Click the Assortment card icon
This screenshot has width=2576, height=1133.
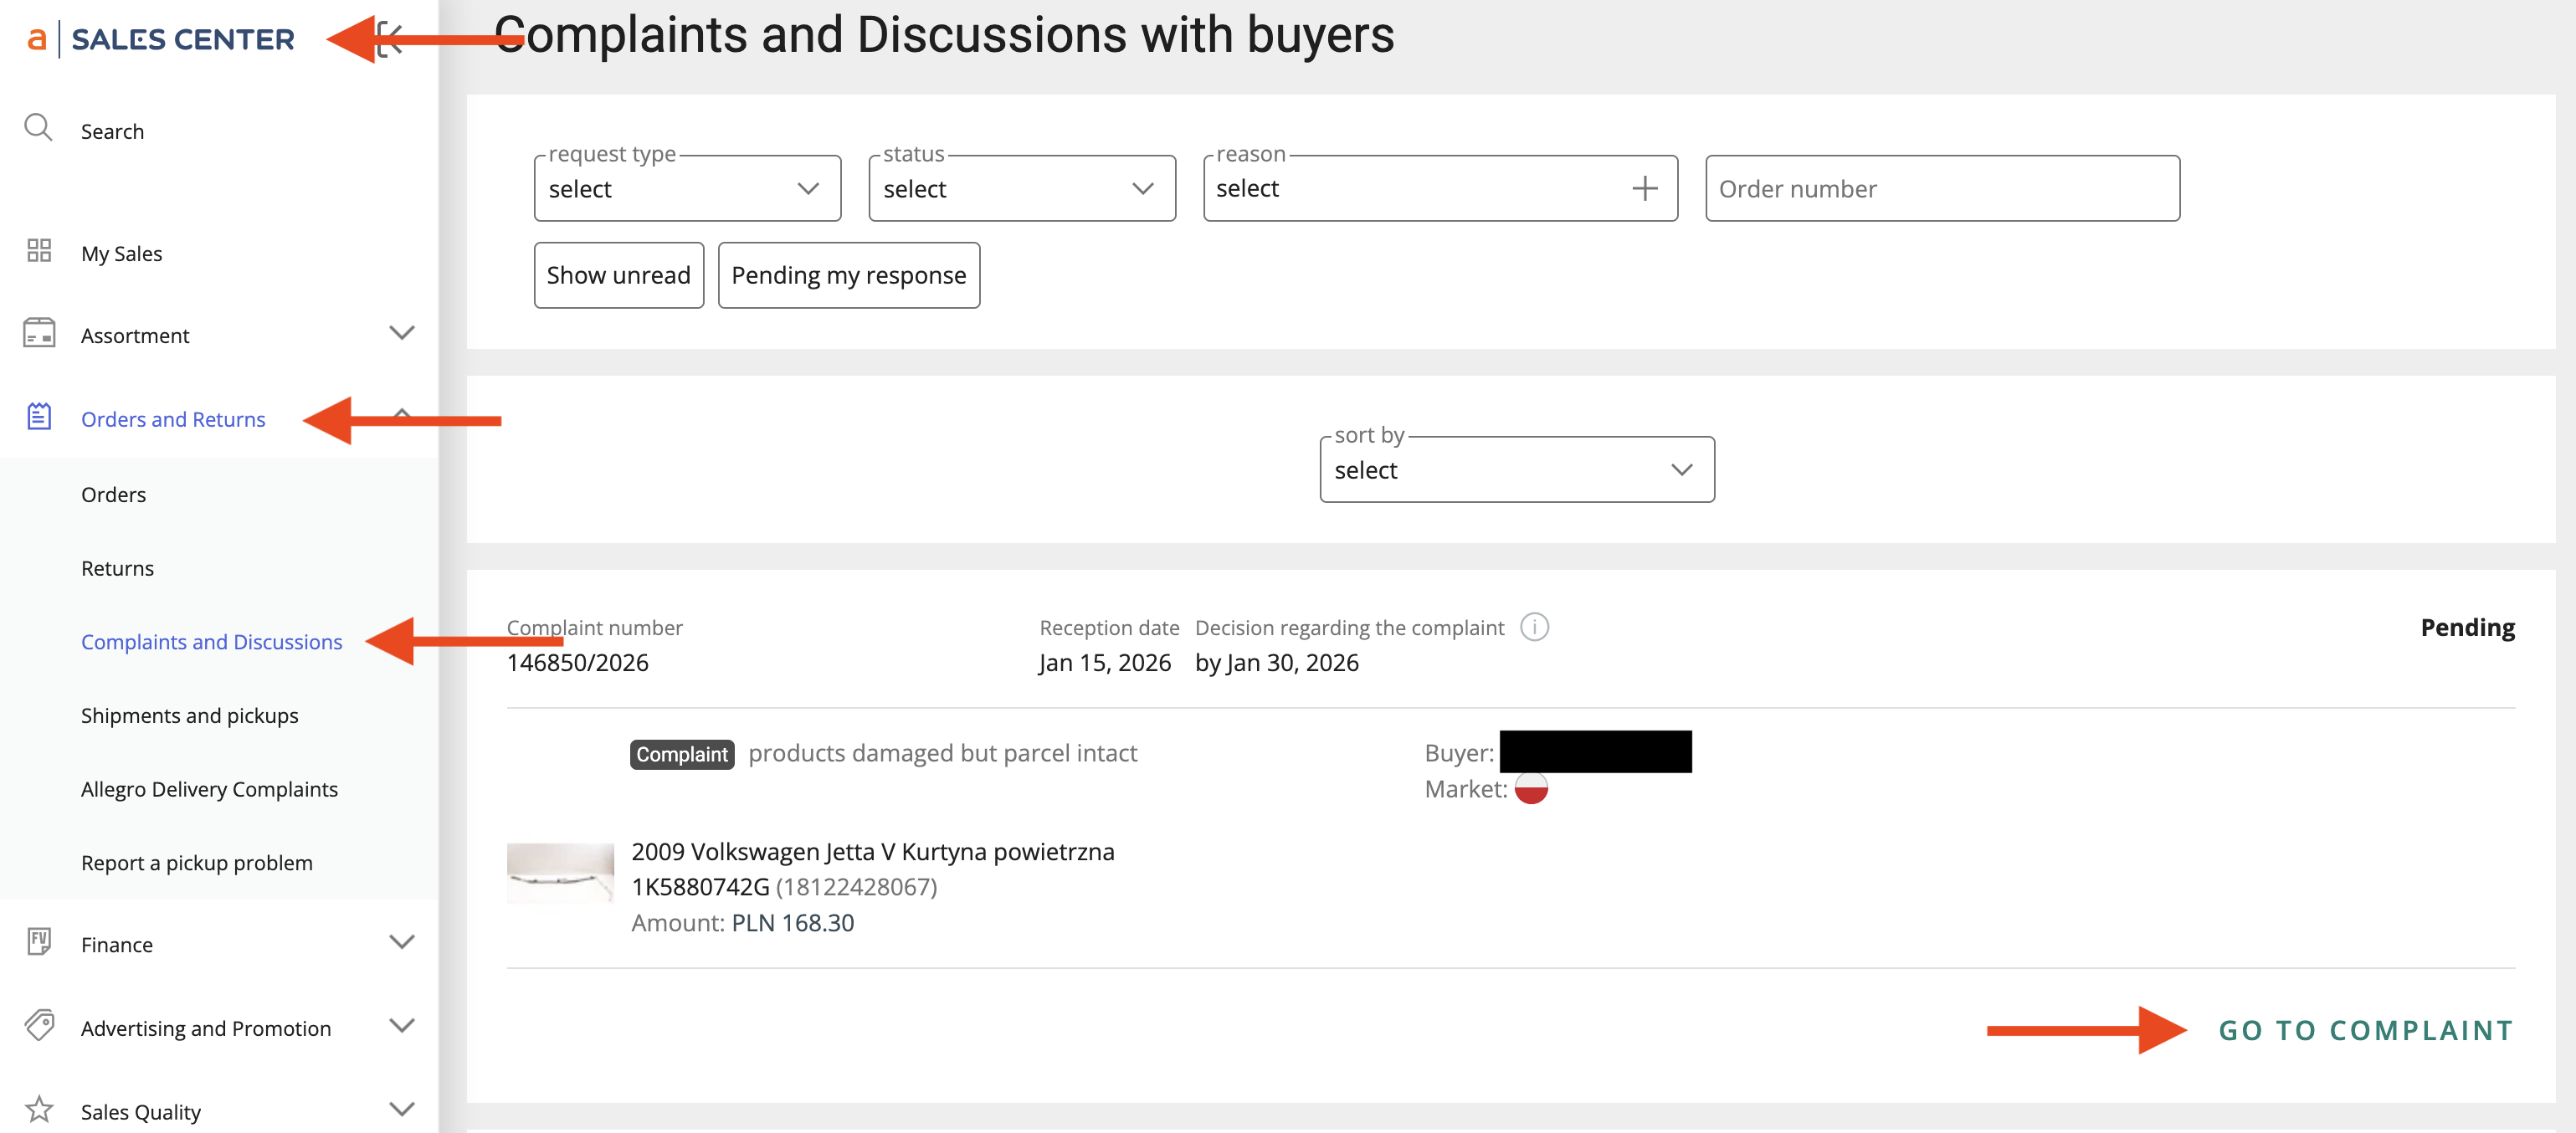(39, 333)
